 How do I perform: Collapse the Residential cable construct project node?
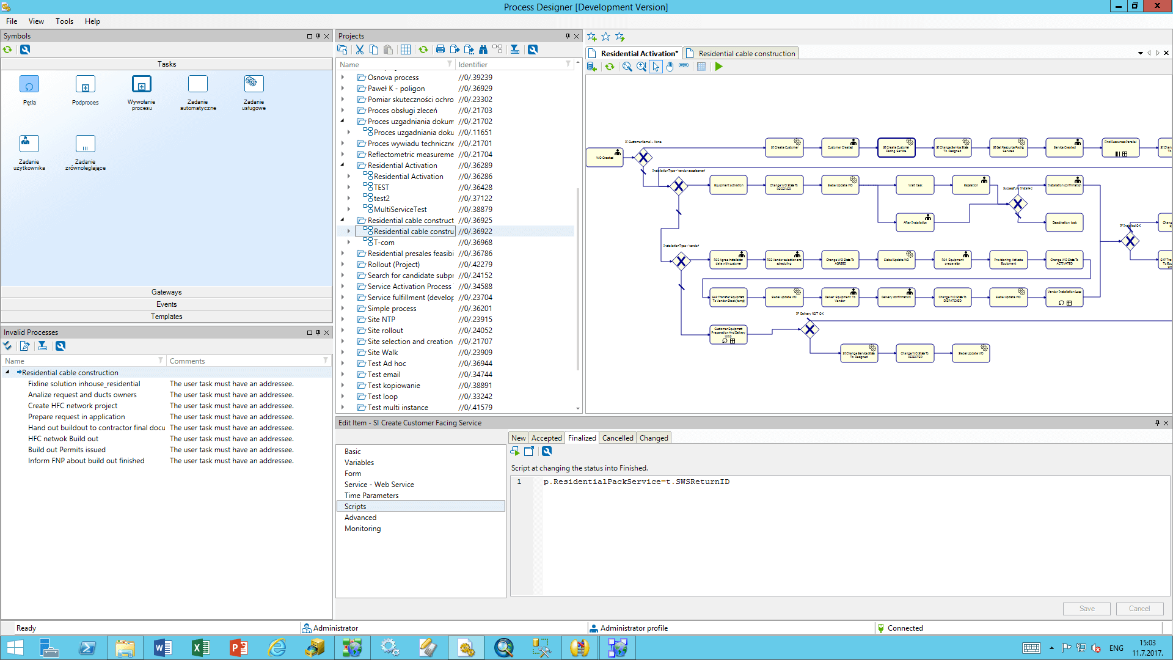pos(343,220)
